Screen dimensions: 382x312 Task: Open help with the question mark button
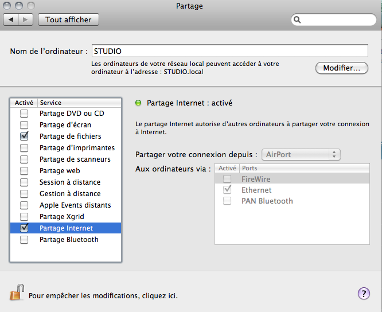click(364, 294)
